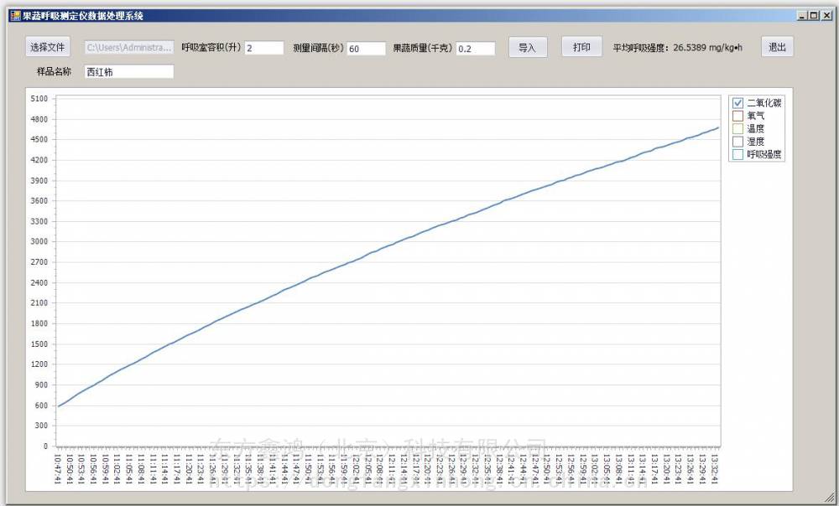839x506 pixels.
Task: Print the chart with the 打印 button
Action: (581, 48)
